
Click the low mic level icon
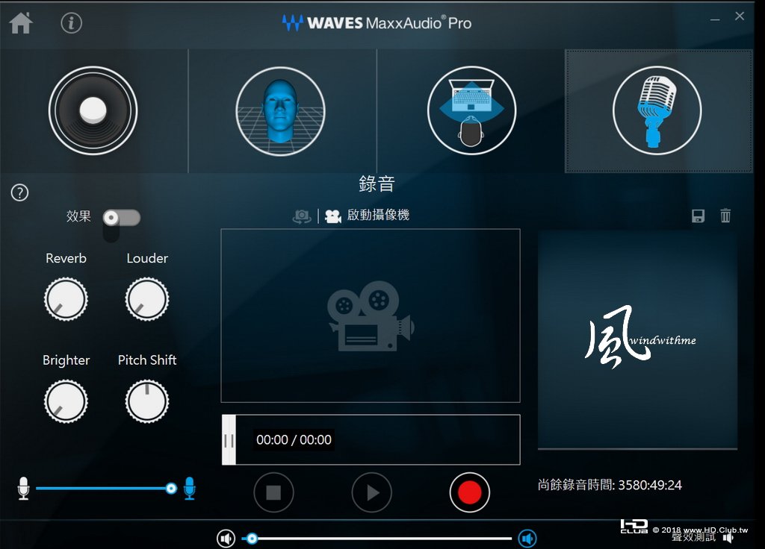23,488
